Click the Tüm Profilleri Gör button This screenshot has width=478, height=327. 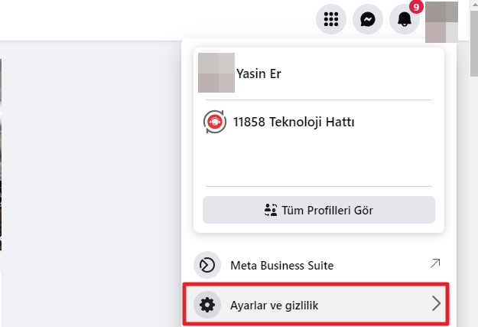pyautogui.click(x=319, y=210)
